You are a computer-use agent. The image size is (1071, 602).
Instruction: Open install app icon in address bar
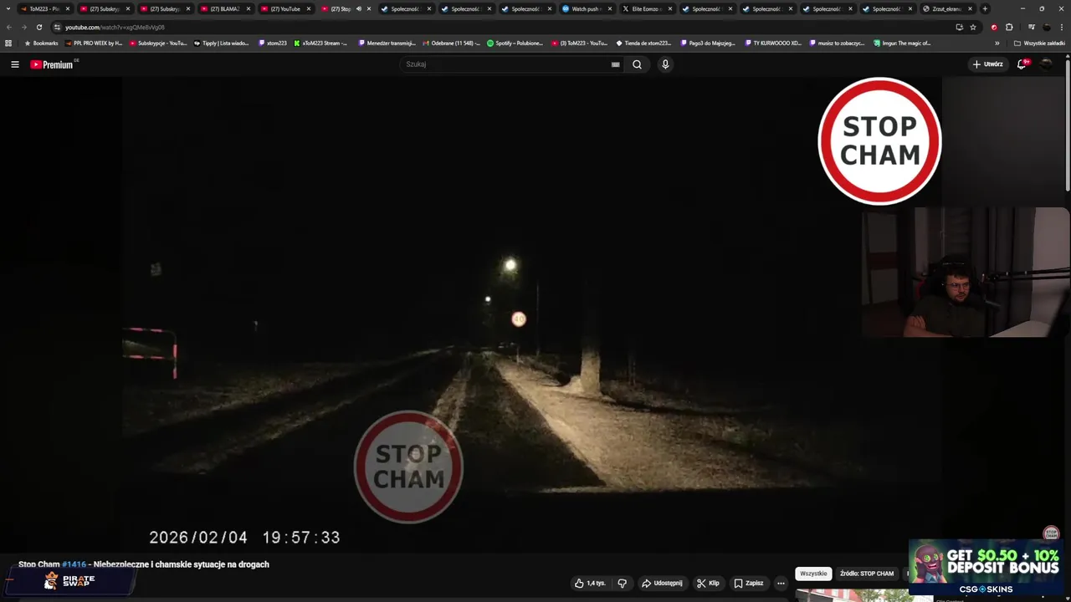pyautogui.click(x=959, y=27)
